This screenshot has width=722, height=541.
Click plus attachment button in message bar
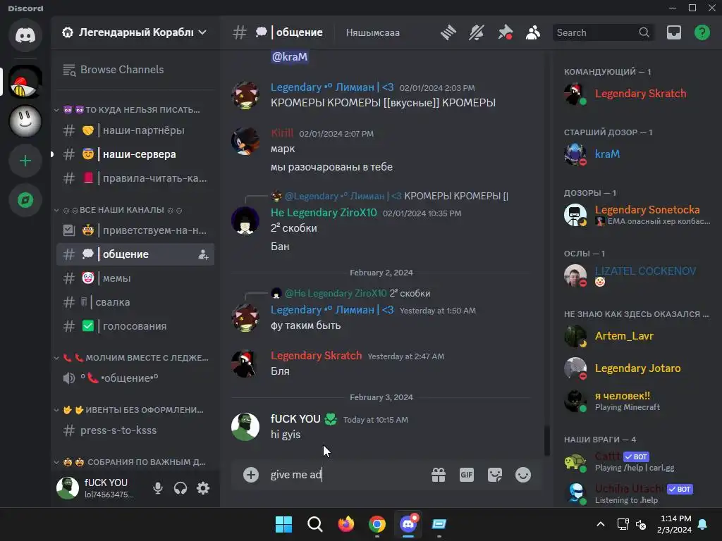pyautogui.click(x=251, y=475)
